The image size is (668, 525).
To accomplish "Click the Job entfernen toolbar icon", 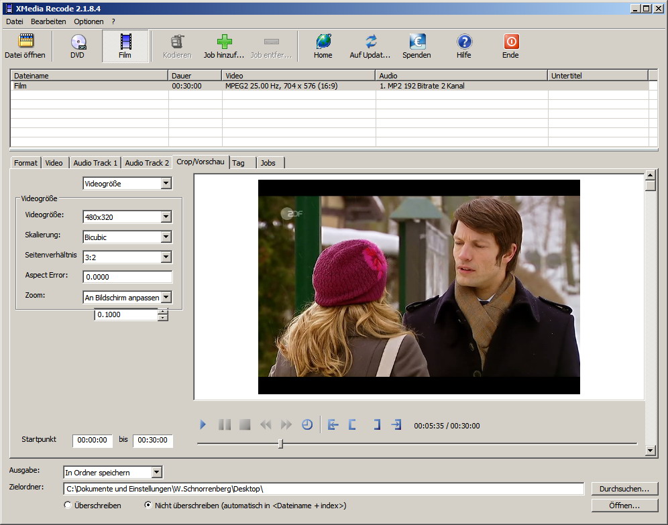I will 271,46.
